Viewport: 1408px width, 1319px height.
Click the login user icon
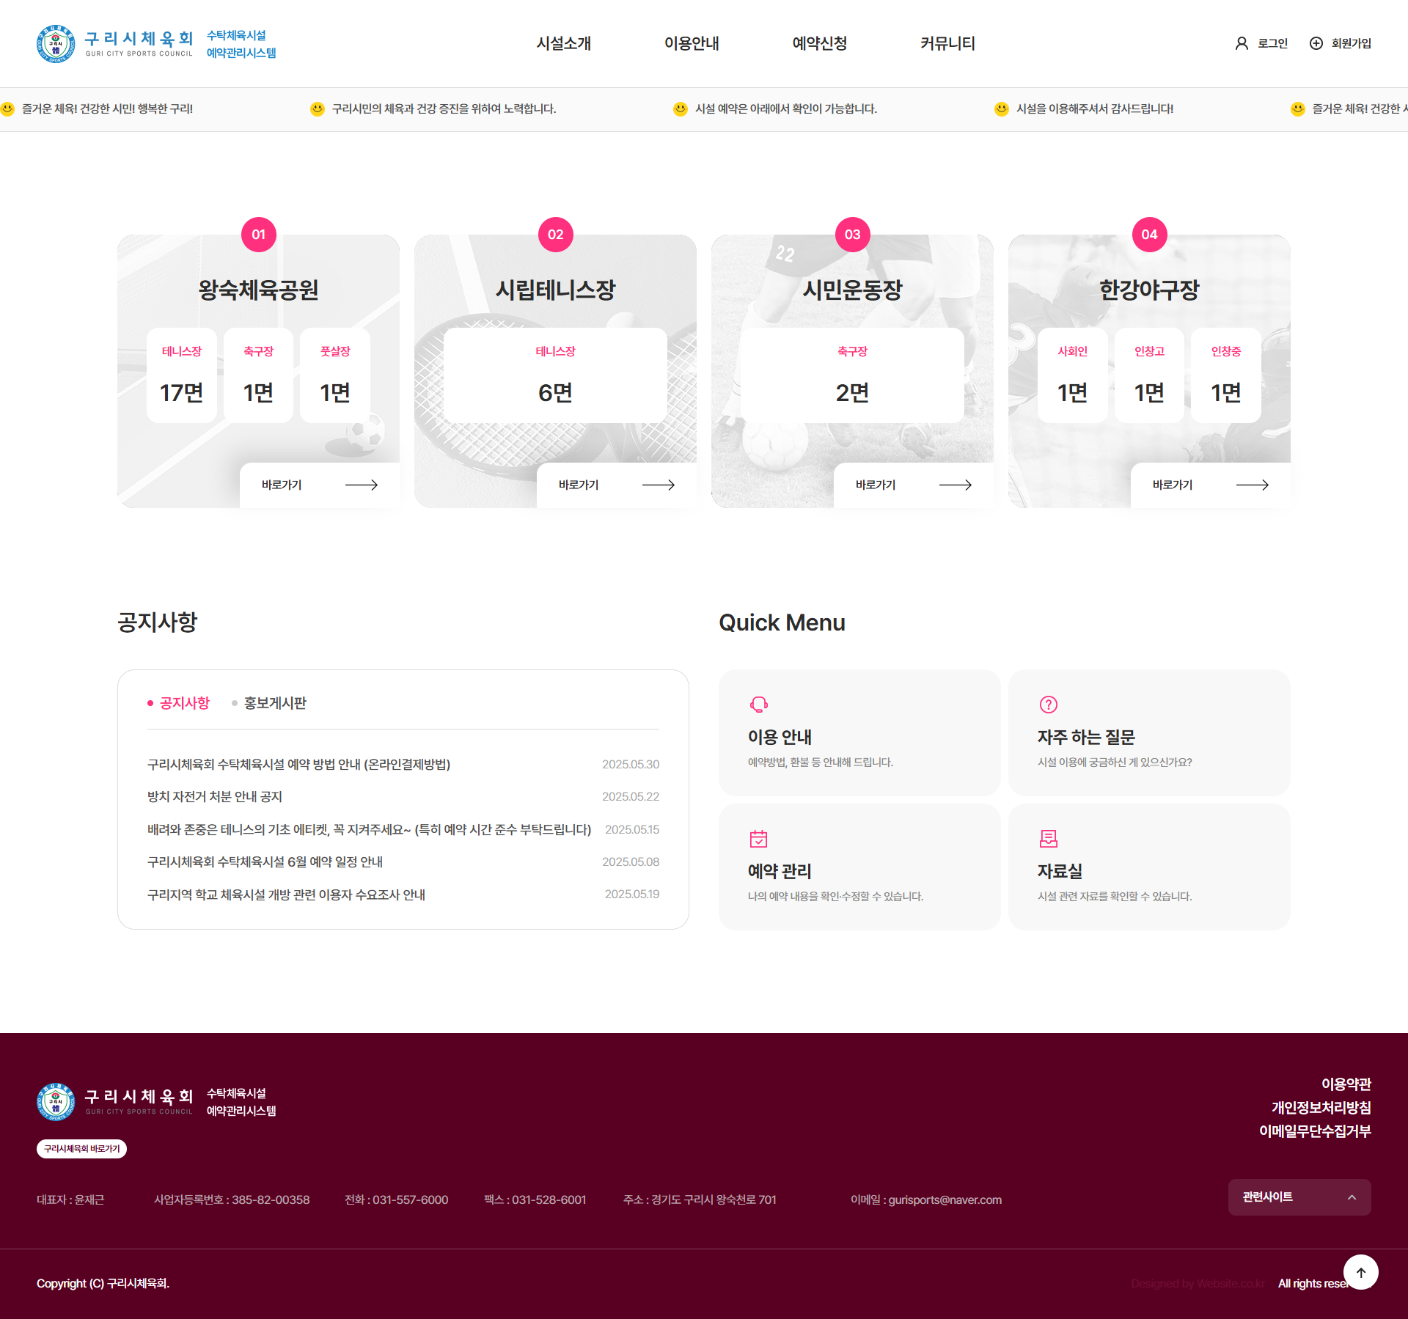click(1242, 43)
